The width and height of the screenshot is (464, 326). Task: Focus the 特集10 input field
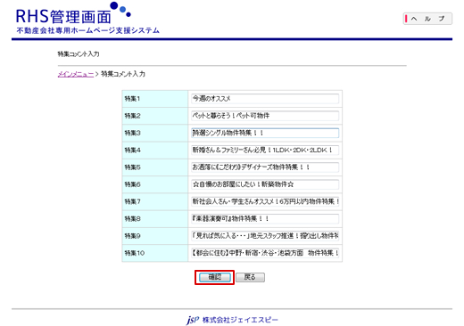click(x=265, y=253)
